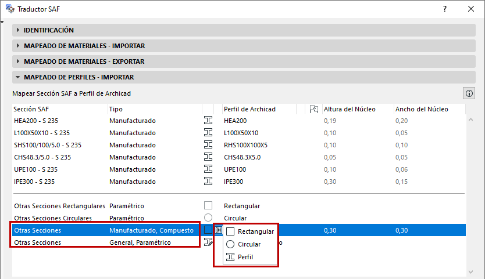Select the CHS48.3/5.0 - S 235 row
This screenshot has height=279, width=485.
click(239, 157)
